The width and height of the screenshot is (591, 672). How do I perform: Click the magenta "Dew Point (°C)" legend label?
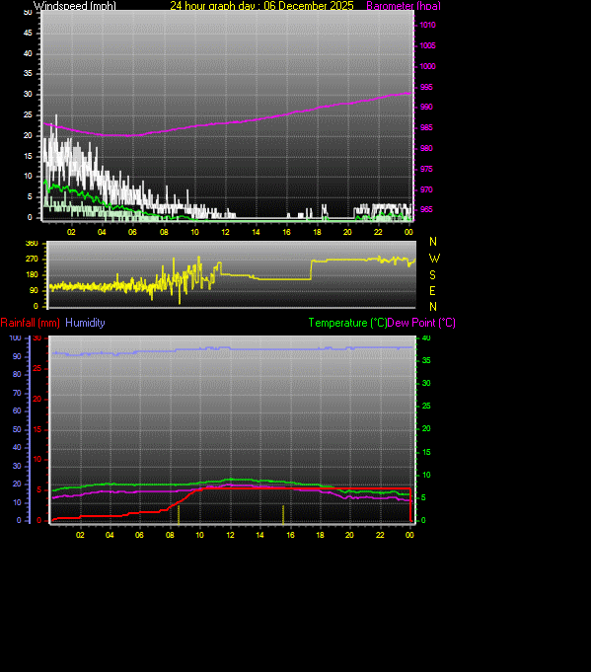(421, 323)
